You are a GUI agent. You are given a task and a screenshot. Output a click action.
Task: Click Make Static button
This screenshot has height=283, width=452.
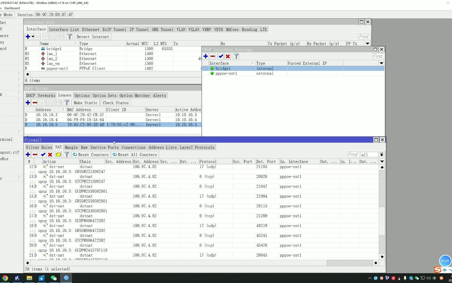86,103
